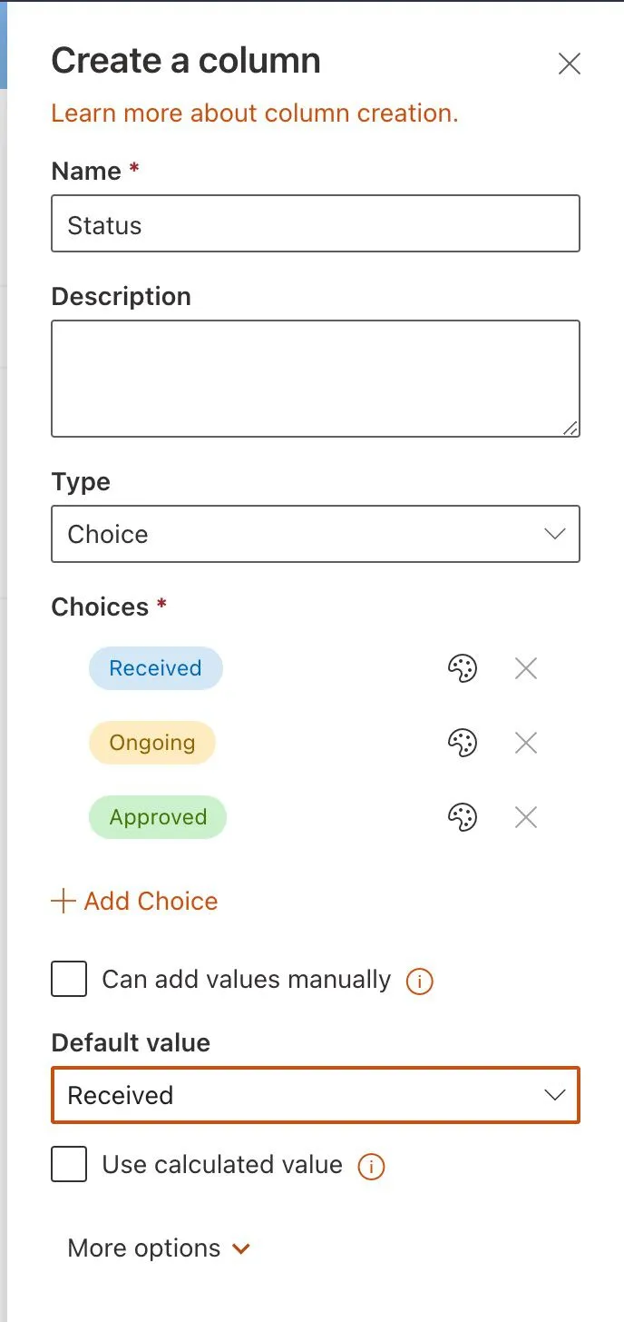Expand More options section
This screenshot has height=1322, width=624.
[x=159, y=1248]
